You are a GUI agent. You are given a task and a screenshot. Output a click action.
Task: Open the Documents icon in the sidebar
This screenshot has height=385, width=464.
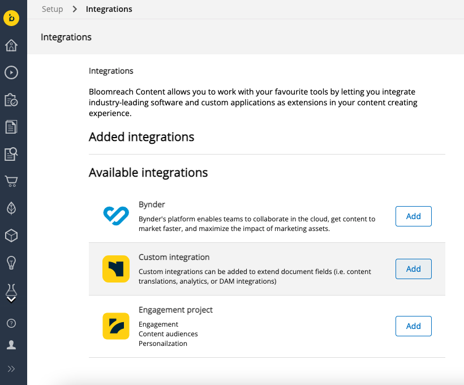[x=12, y=127]
